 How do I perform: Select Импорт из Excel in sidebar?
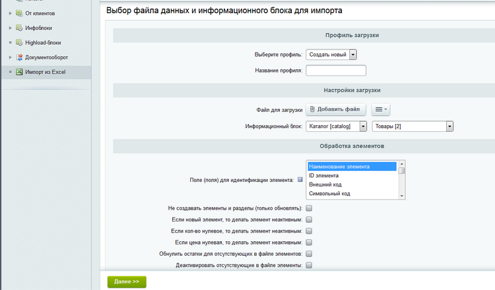[x=46, y=72]
